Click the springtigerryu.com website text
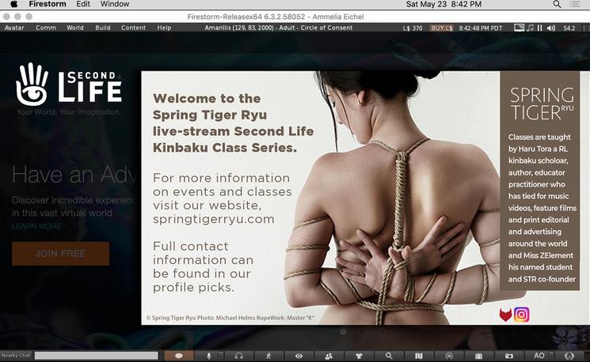This screenshot has height=362, width=590. pos(213,219)
